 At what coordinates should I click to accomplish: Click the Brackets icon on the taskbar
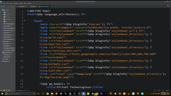[84, 94]
